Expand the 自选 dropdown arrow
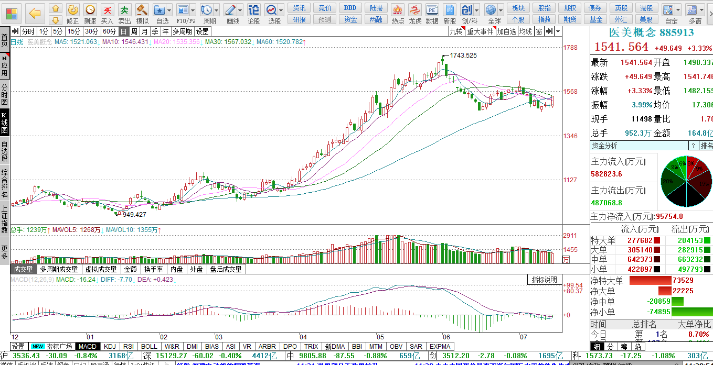Viewport: 713px width, 365px height. point(170,10)
